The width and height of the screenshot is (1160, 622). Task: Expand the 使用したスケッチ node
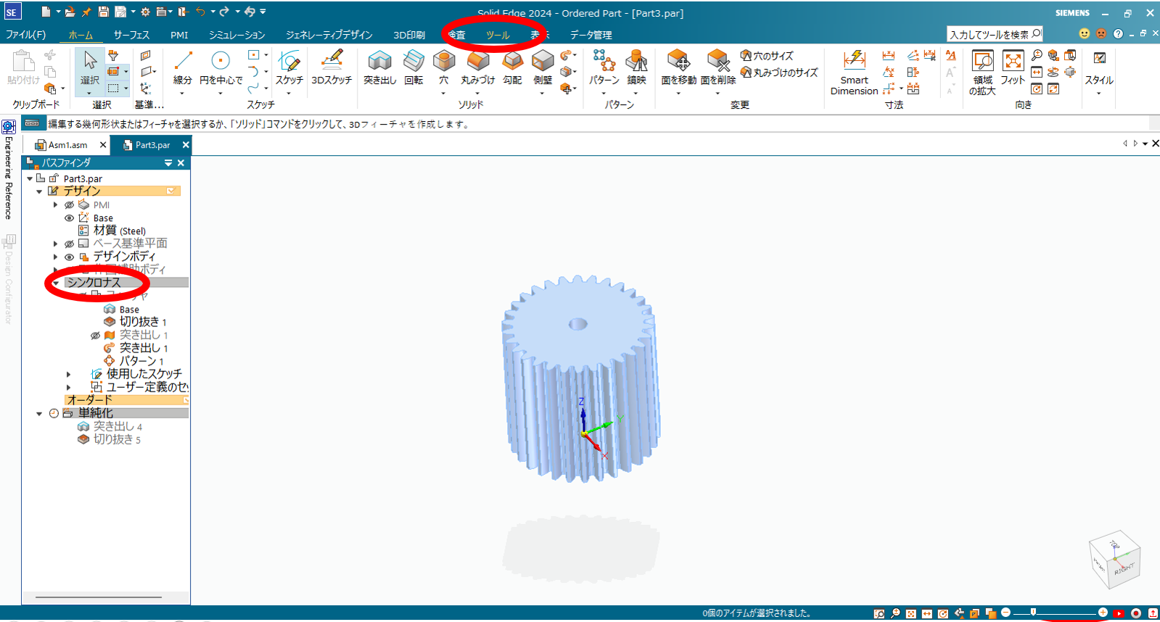point(69,375)
